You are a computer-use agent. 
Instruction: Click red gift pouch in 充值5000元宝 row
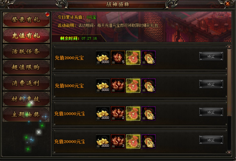click(x=133, y=86)
